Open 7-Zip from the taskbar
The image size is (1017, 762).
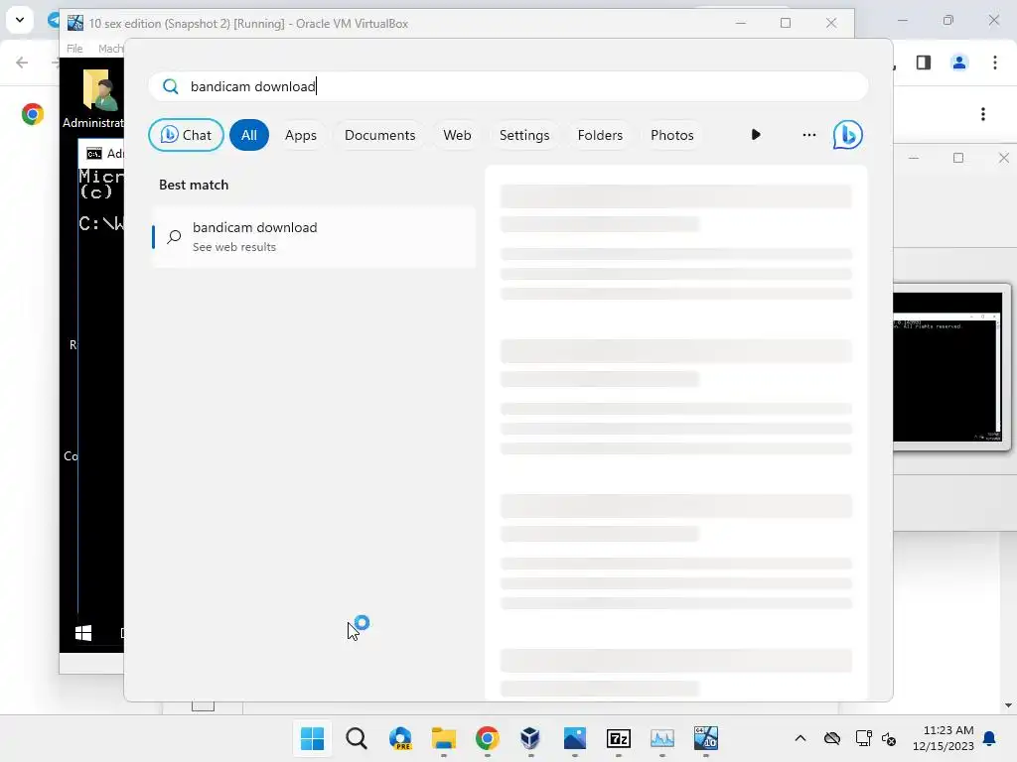(x=618, y=738)
